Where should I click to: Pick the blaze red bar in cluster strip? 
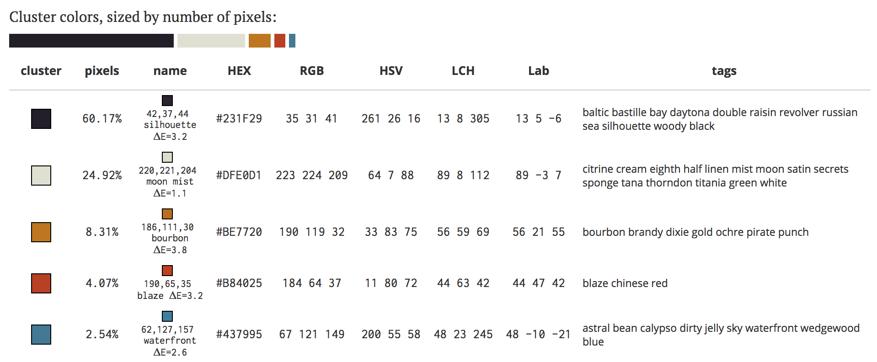(280, 41)
